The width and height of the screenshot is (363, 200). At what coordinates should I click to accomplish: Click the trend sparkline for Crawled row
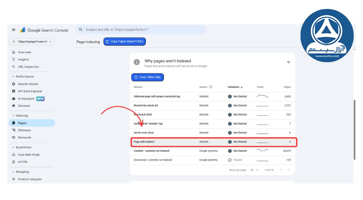262,150
